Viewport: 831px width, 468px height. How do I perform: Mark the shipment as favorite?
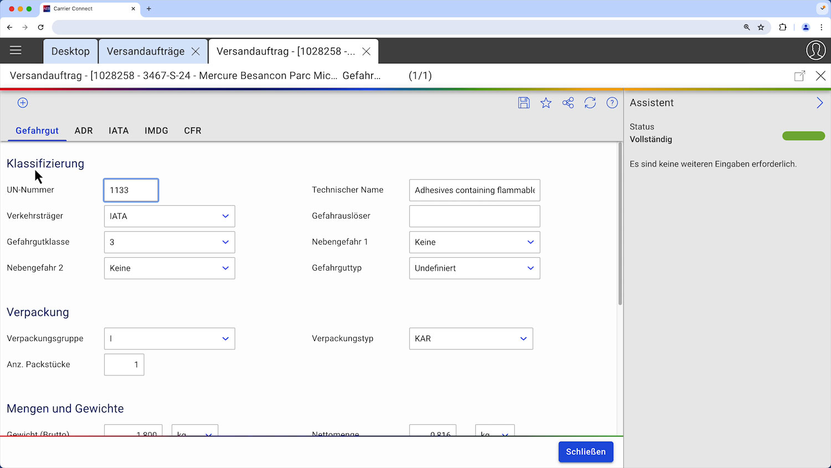point(546,103)
